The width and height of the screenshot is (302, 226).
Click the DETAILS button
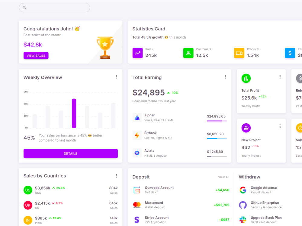70,154
